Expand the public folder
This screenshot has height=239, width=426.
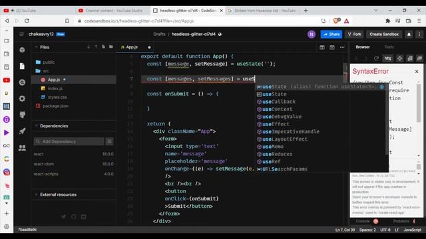click(74, 62)
